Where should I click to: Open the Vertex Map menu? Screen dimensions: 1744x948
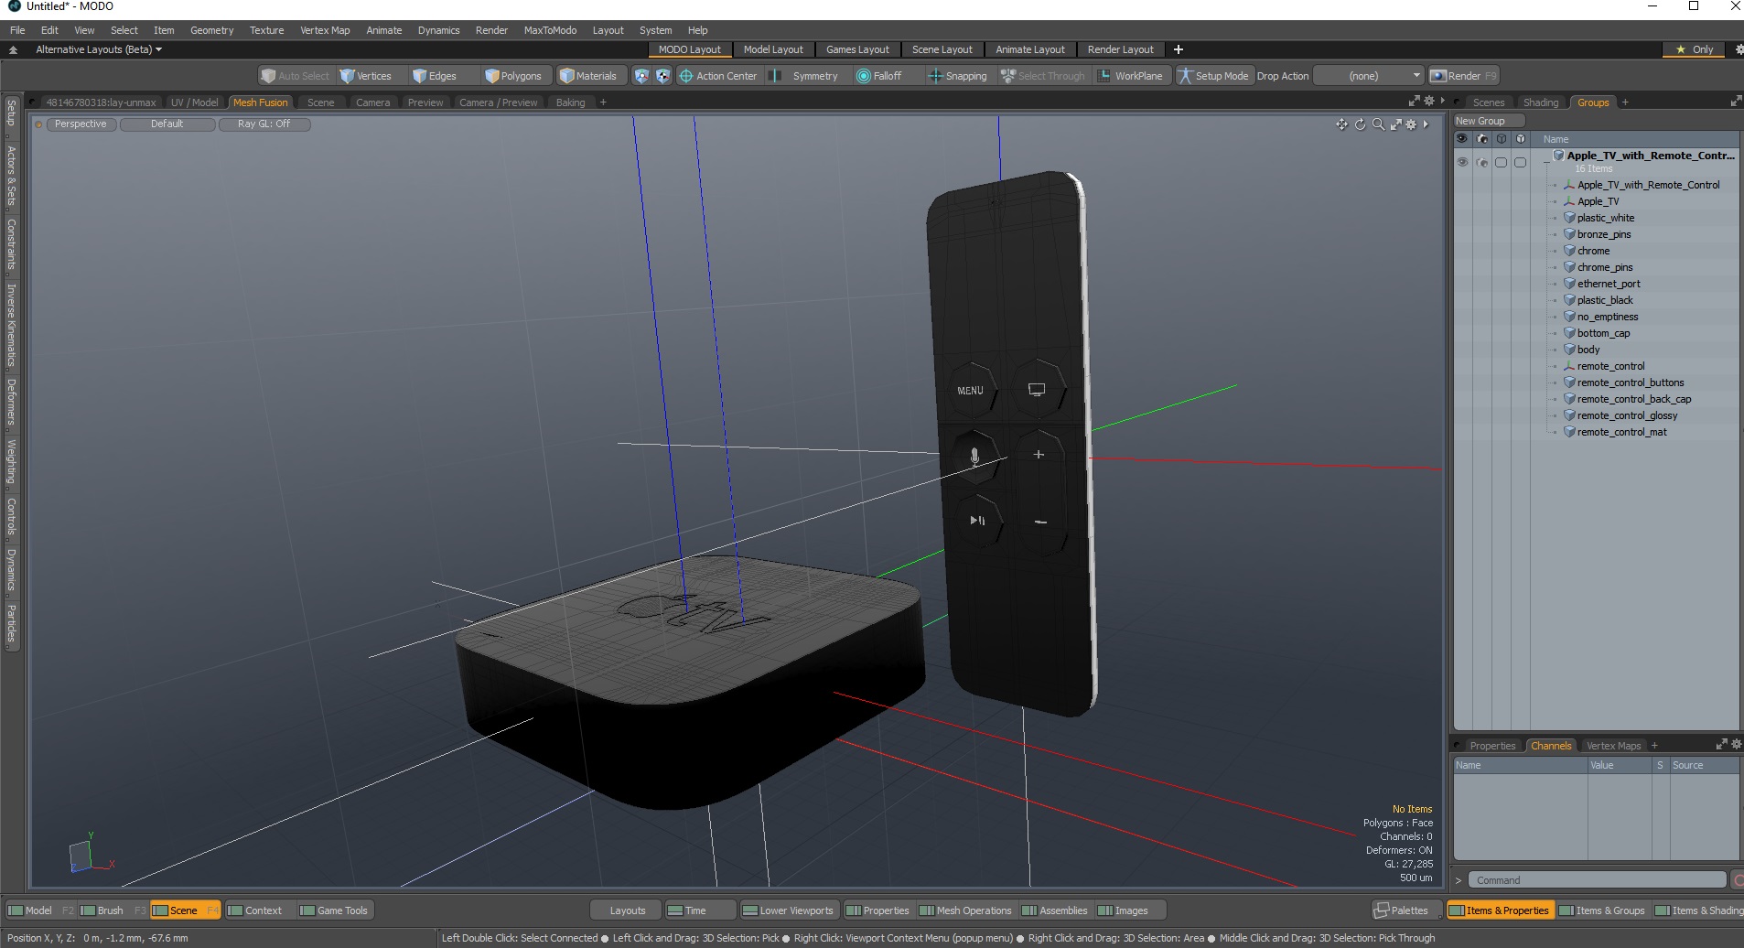325,30
